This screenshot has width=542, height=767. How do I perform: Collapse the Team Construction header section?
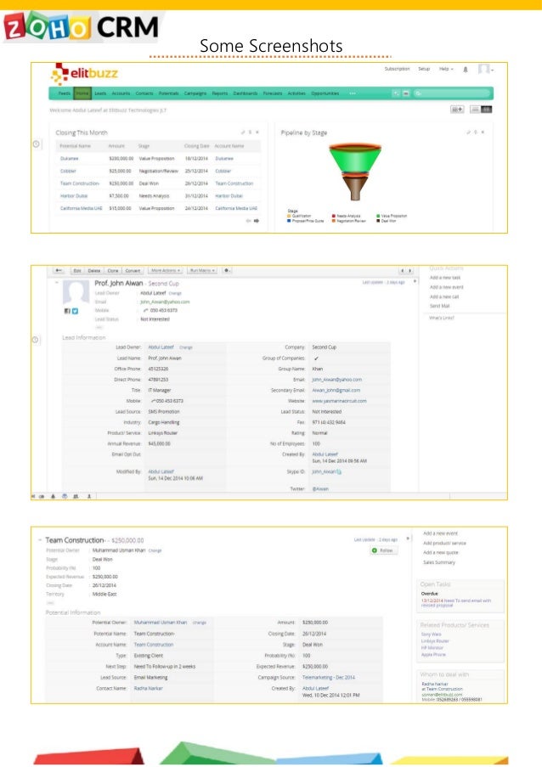click(40, 540)
